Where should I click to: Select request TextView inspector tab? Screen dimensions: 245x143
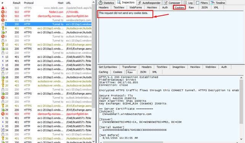[119, 8]
